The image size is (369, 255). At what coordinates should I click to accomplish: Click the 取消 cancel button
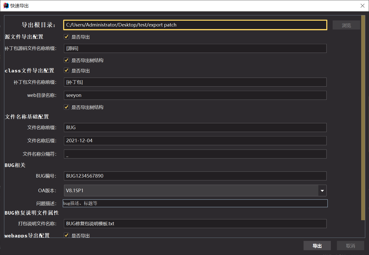point(350,246)
